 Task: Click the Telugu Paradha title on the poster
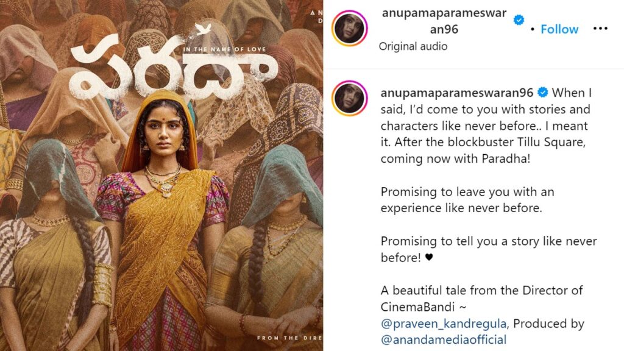point(172,69)
